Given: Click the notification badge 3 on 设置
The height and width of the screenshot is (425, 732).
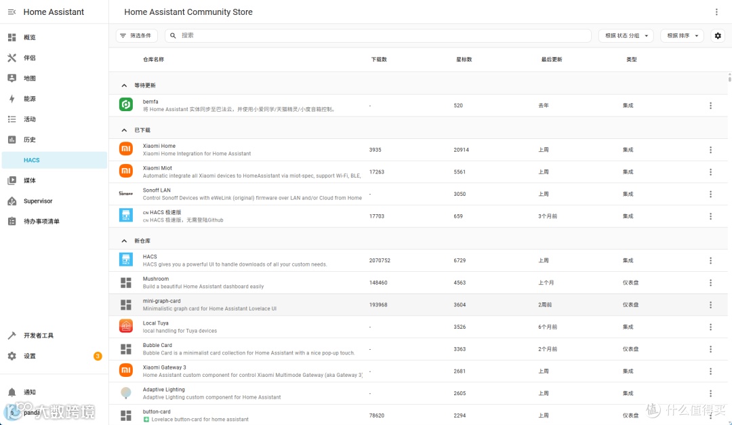Looking at the screenshot, I should (98, 356).
